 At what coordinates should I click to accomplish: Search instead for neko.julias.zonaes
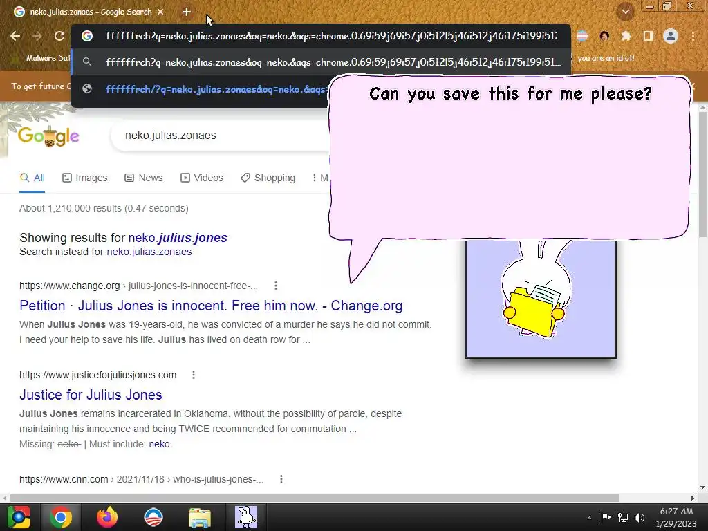[149, 252]
